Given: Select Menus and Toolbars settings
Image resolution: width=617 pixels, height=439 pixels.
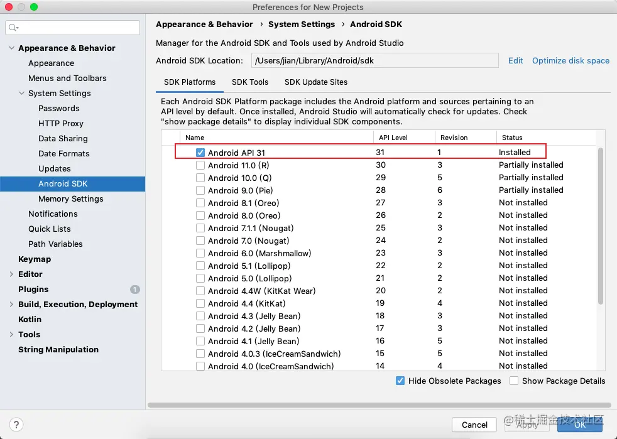Looking at the screenshot, I should pyautogui.click(x=67, y=79).
